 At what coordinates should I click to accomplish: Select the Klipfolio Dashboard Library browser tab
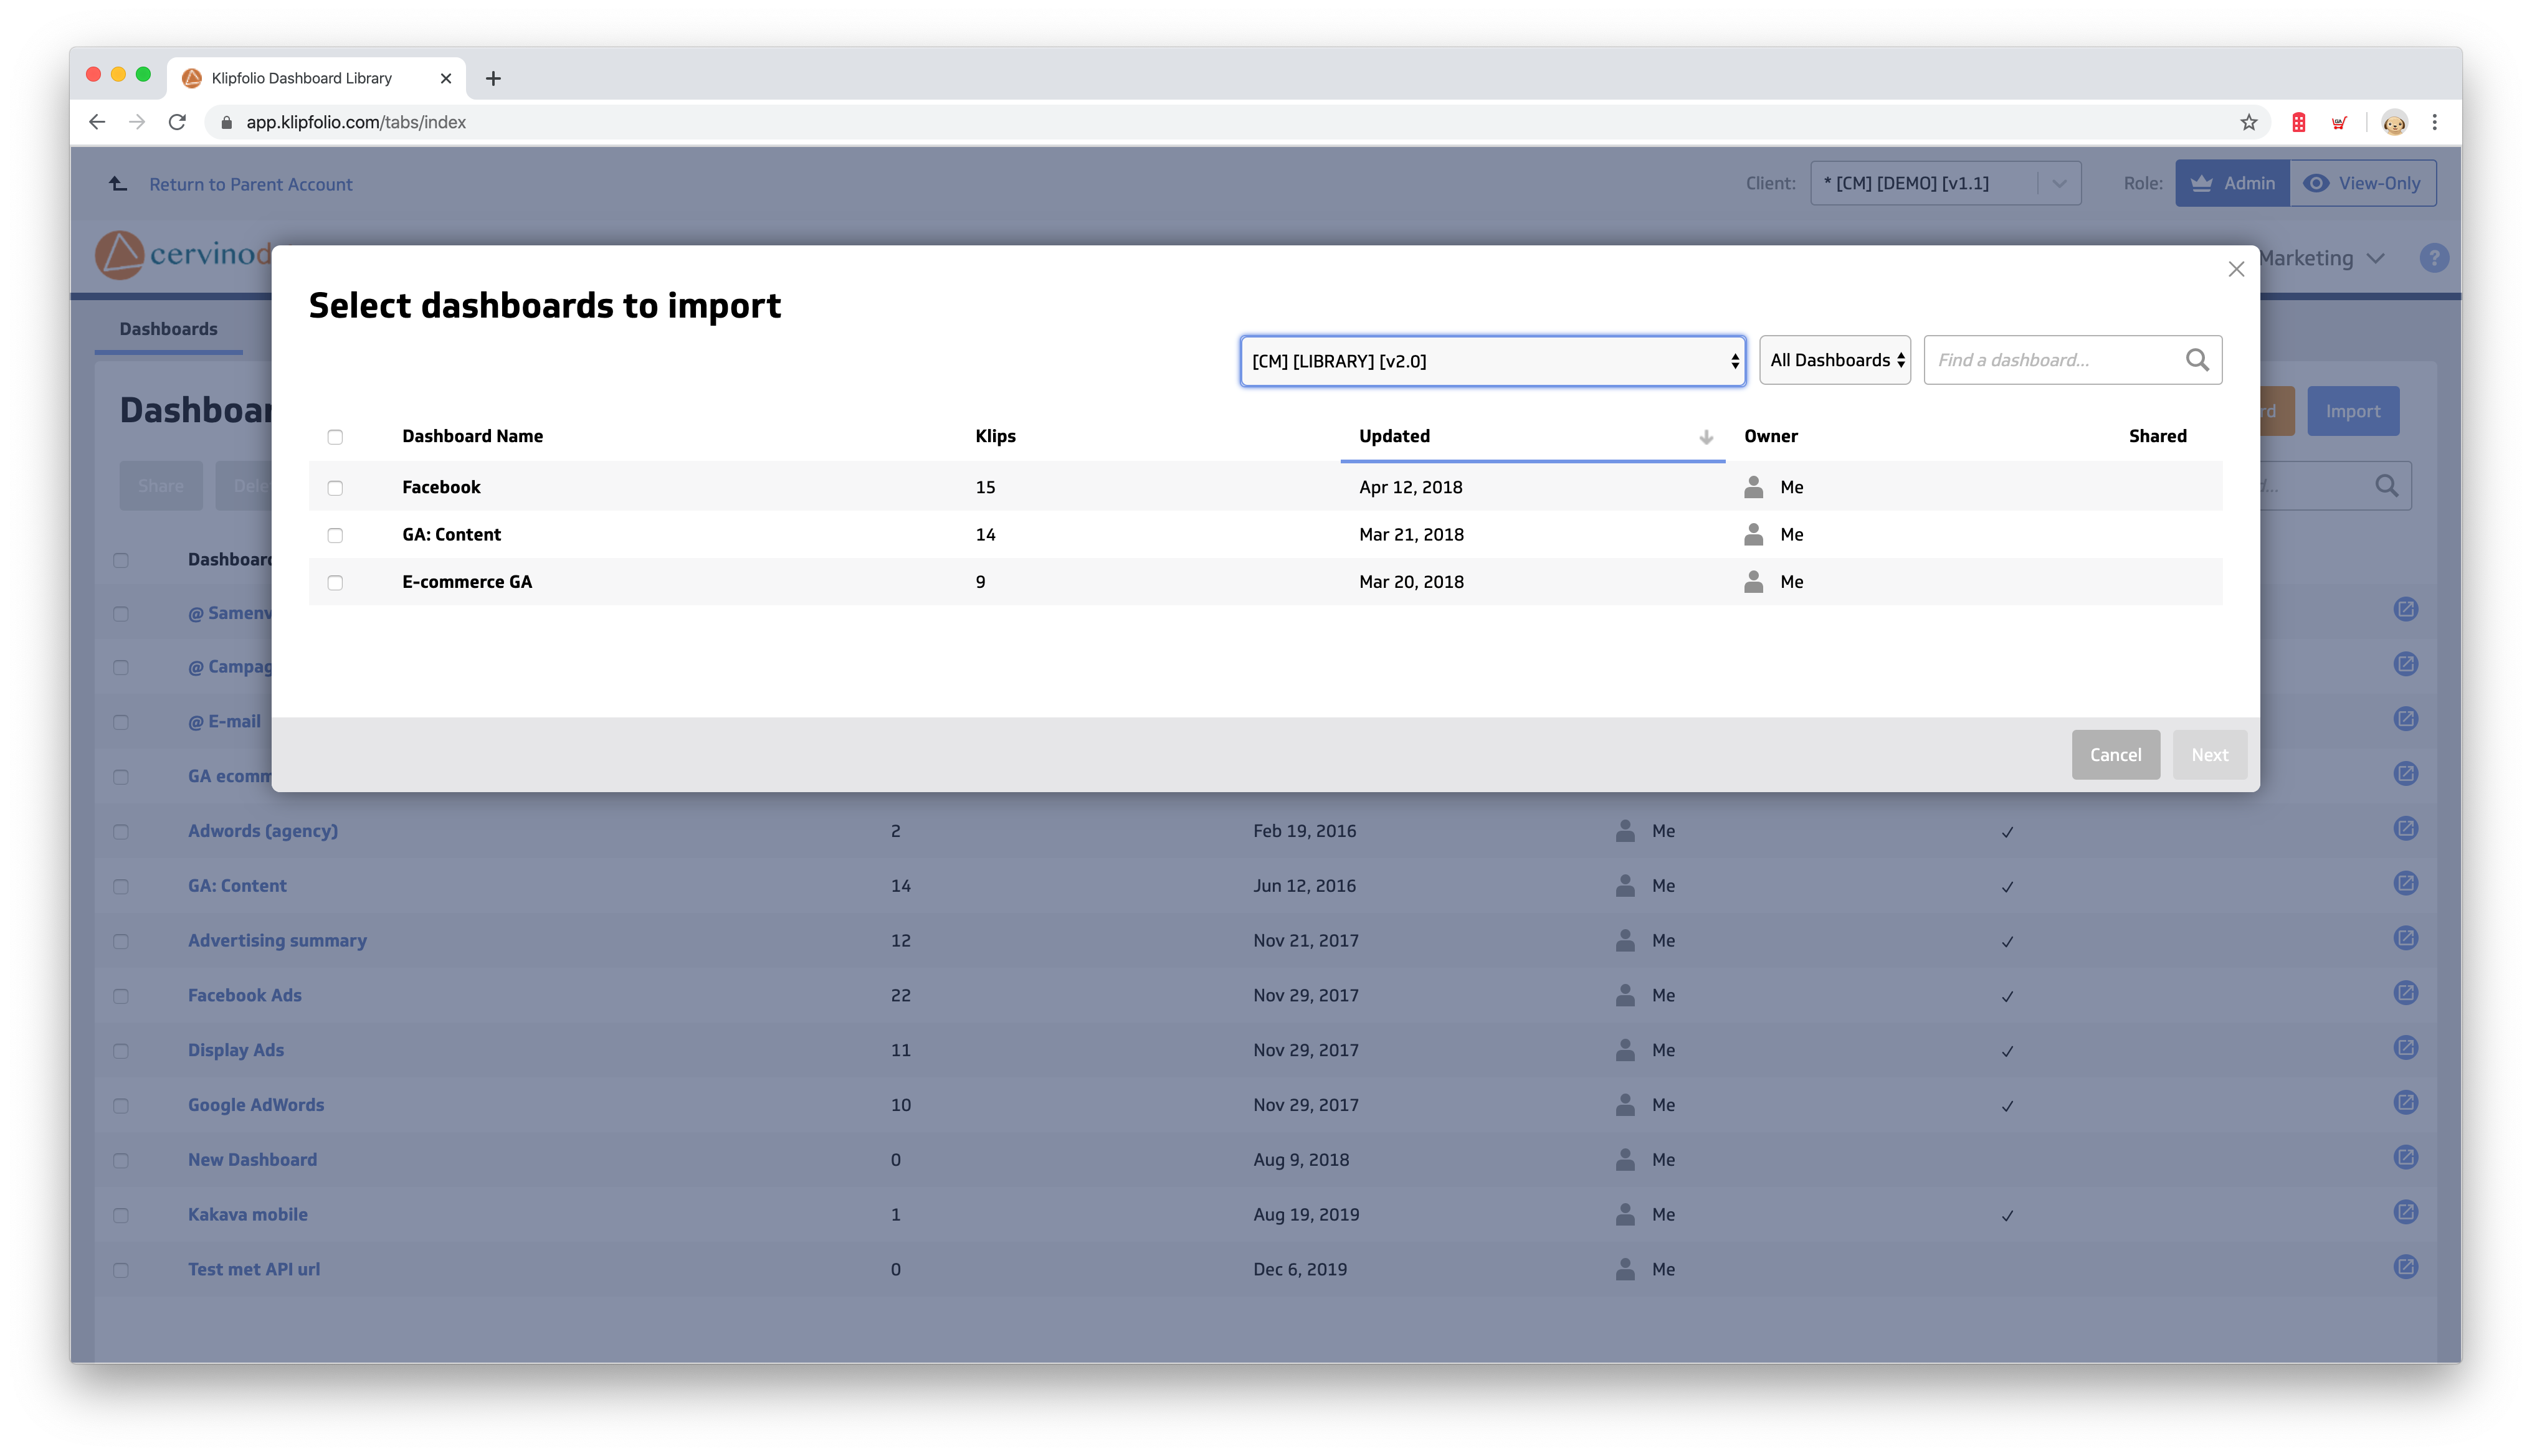pos(315,78)
